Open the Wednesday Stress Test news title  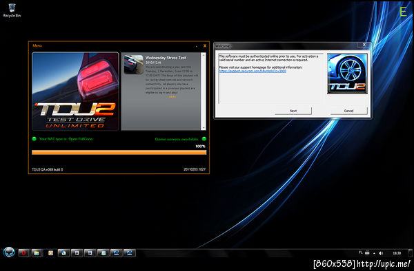(x=166, y=58)
